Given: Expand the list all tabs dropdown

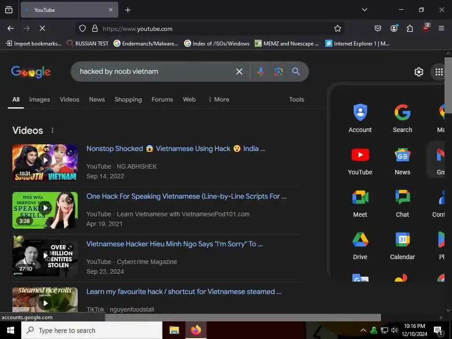Looking at the screenshot, I should pos(364,10).
